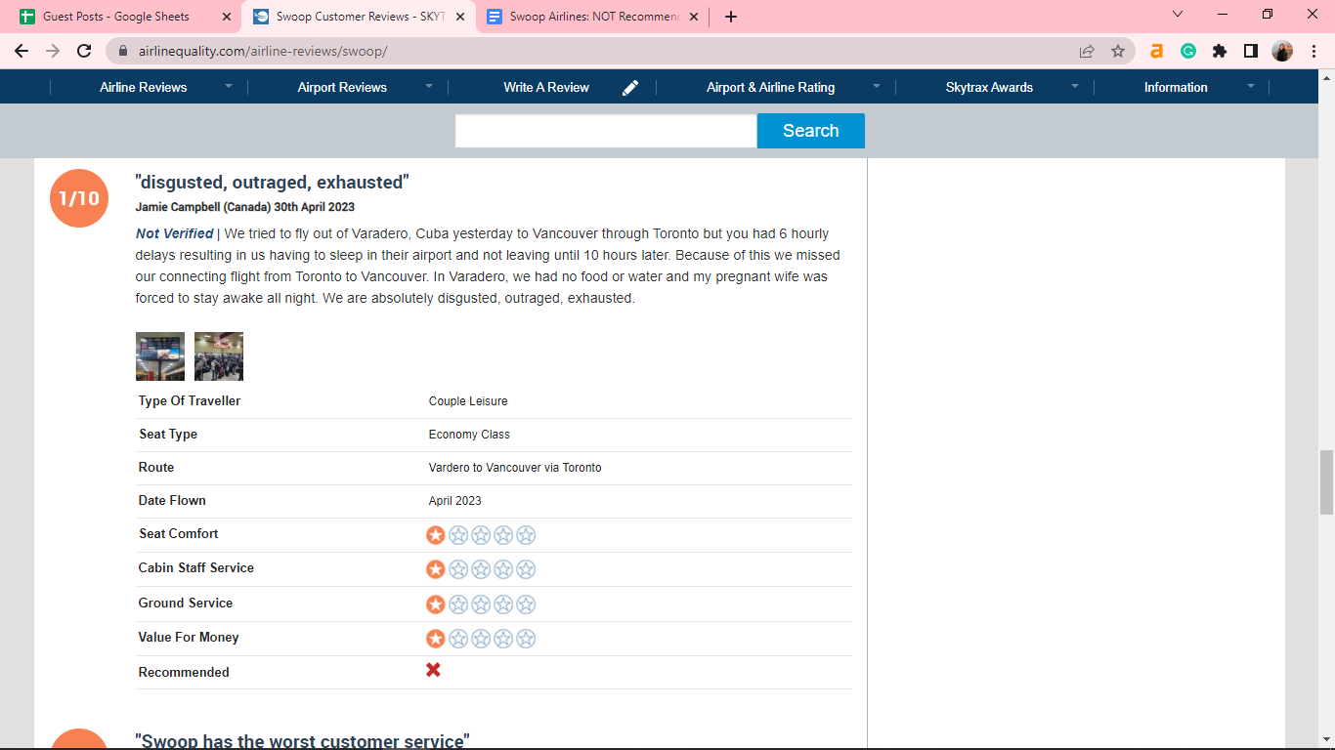The image size is (1335, 750).
Task: Set Cabin Staff Service to two stars
Action: point(458,569)
